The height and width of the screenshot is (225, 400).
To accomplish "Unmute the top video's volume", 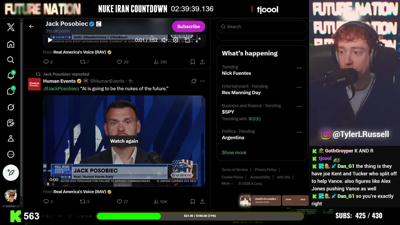I will pos(164,40).
